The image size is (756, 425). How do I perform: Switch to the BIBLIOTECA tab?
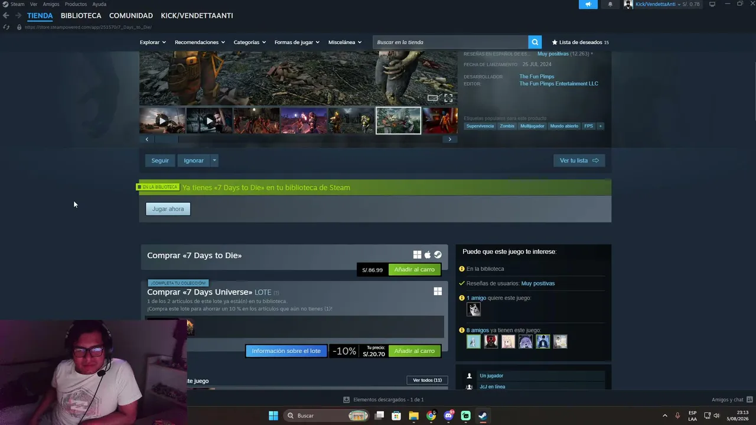[81, 15]
